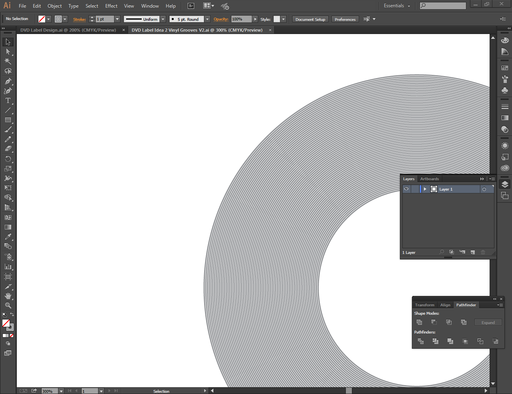Swap fill and stroke in the toolbox
The width and height of the screenshot is (512, 394).
pos(12,315)
